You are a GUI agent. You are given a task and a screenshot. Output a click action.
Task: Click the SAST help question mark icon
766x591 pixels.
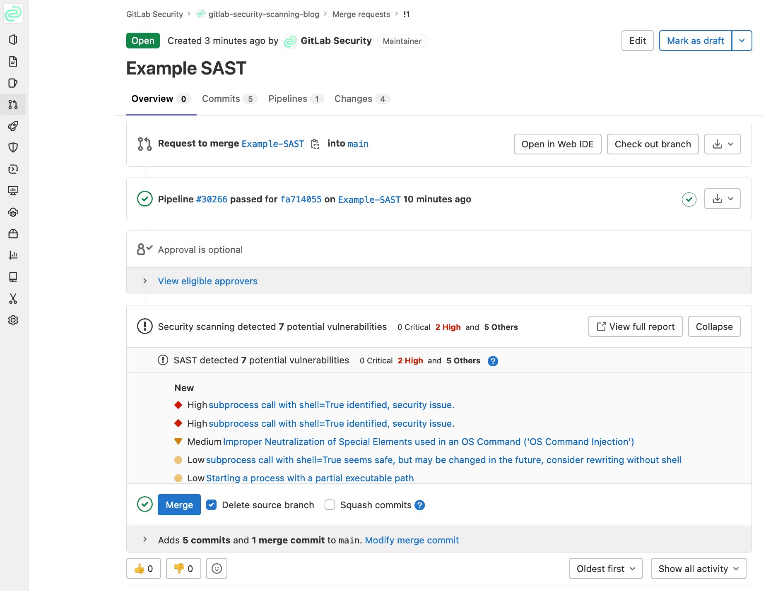pos(493,361)
